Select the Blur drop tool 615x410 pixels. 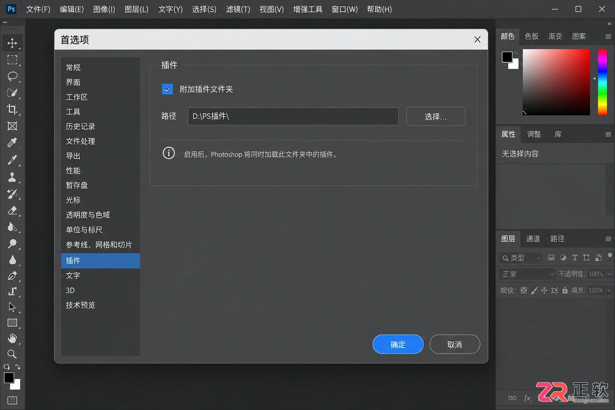(12, 260)
